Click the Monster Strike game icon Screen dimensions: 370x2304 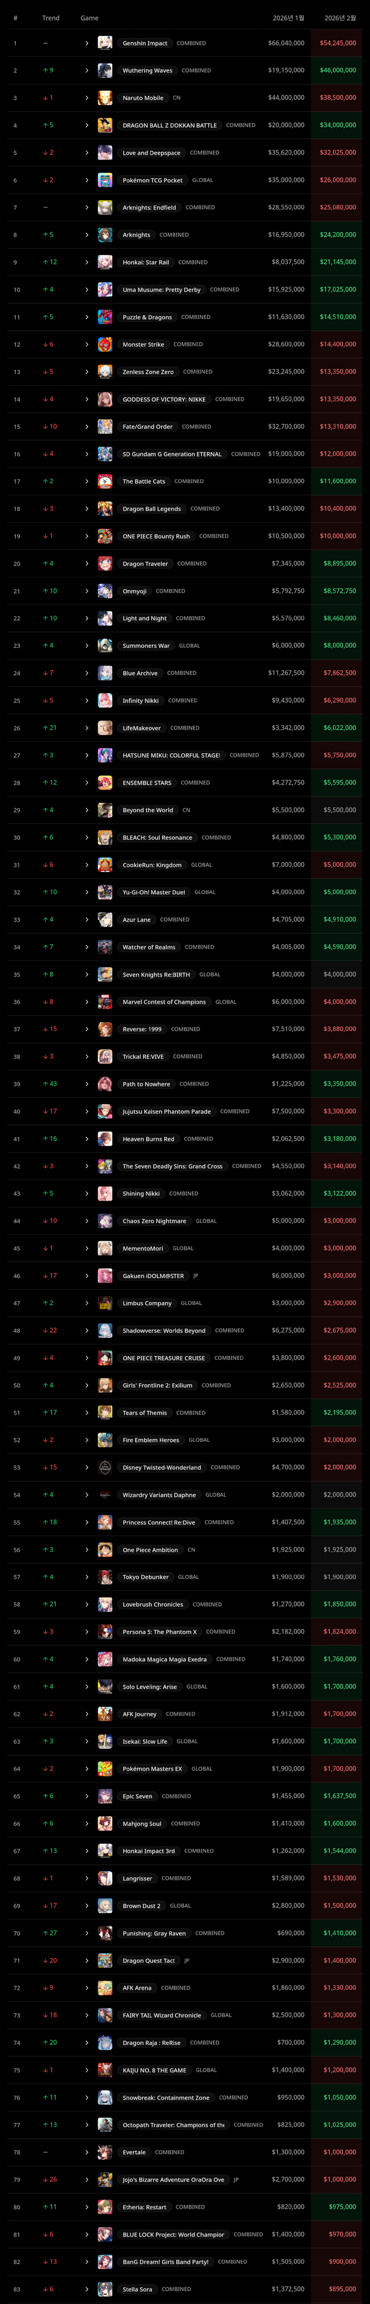click(x=105, y=344)
